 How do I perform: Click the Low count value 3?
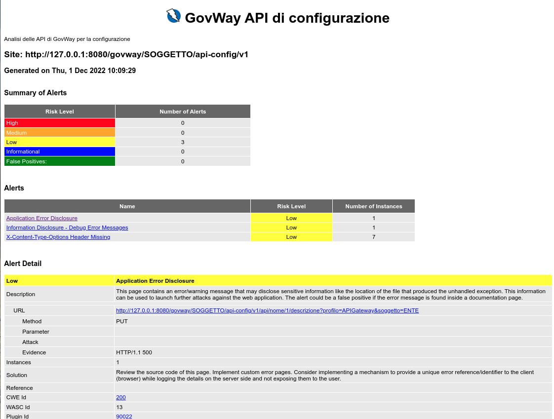coord(183,142)
